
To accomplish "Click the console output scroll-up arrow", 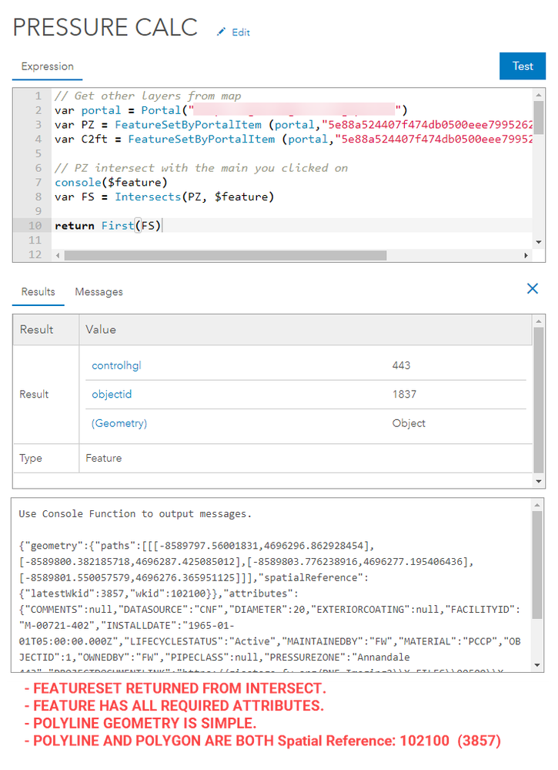I will 538,505.
